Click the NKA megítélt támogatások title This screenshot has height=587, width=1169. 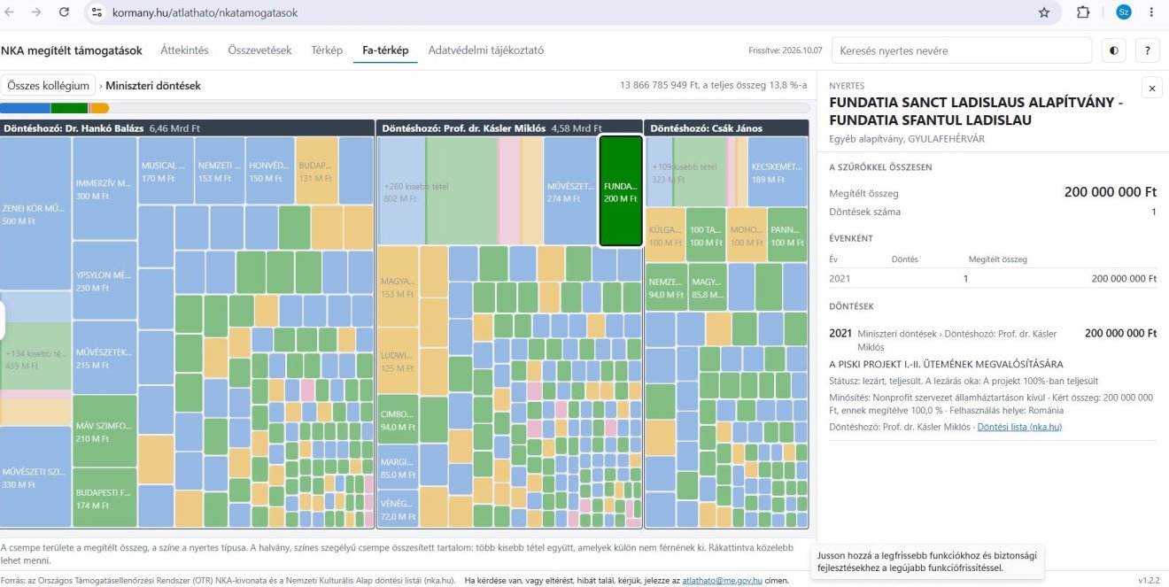pyautogui.click(x=71, y=50)
